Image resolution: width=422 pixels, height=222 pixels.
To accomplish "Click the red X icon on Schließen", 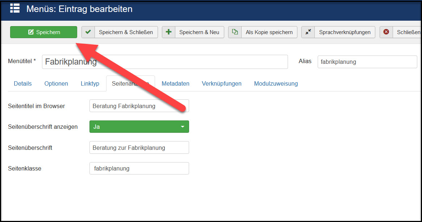I will pos(386,32).
